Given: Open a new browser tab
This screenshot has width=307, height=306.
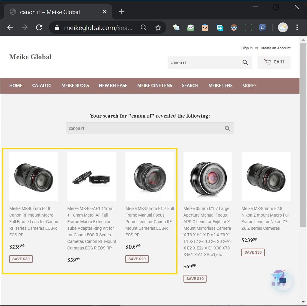Looking at the screenshot, I should (x=122, y=12).
